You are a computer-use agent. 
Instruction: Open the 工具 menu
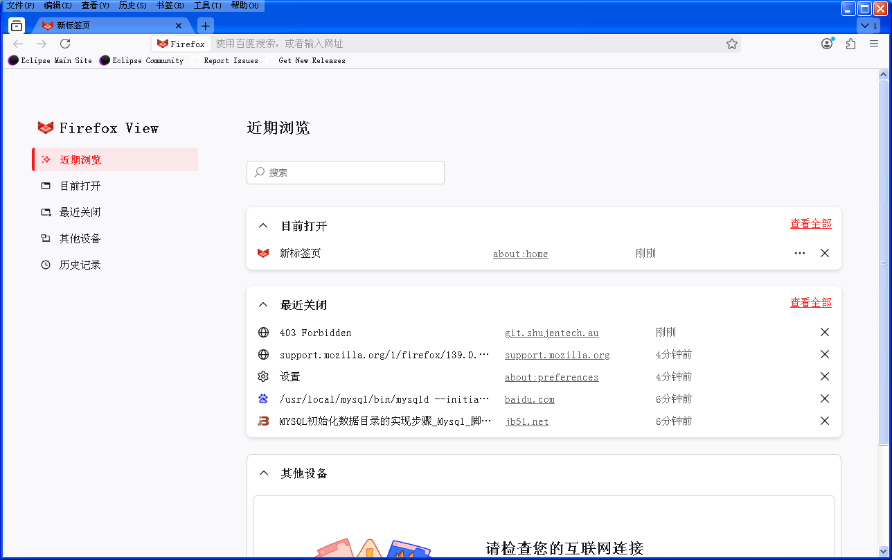point(207,6)
